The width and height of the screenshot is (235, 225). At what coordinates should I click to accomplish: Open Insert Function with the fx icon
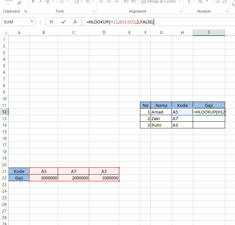point(75,22)
